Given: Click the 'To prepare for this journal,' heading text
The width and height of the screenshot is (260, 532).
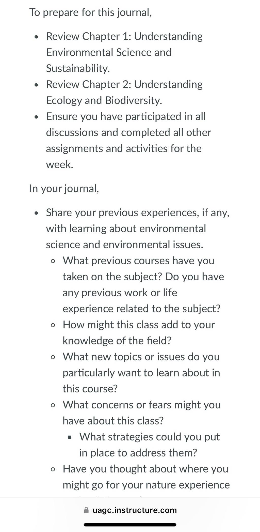Looking at the screenshot, I should tap(91, 12).
